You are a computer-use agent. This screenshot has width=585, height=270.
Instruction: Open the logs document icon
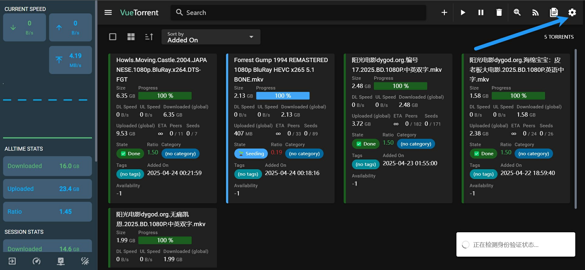554,12
